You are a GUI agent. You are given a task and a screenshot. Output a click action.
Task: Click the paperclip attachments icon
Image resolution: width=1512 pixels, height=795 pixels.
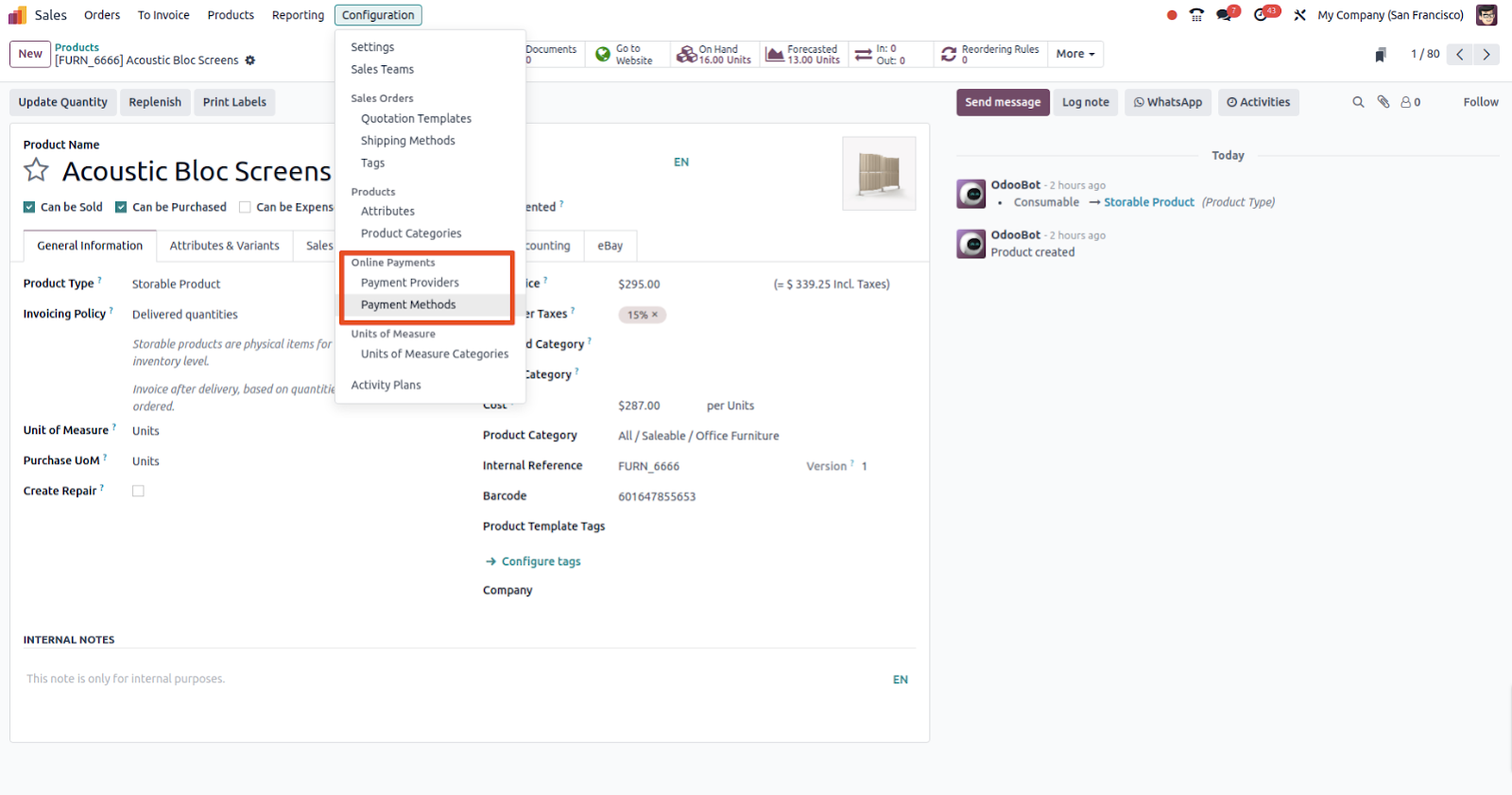(1383, 102)
